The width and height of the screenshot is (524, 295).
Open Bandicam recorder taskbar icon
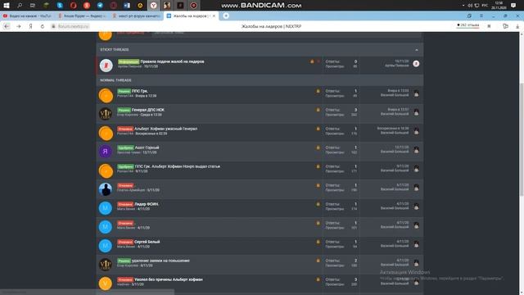point(193,6)
